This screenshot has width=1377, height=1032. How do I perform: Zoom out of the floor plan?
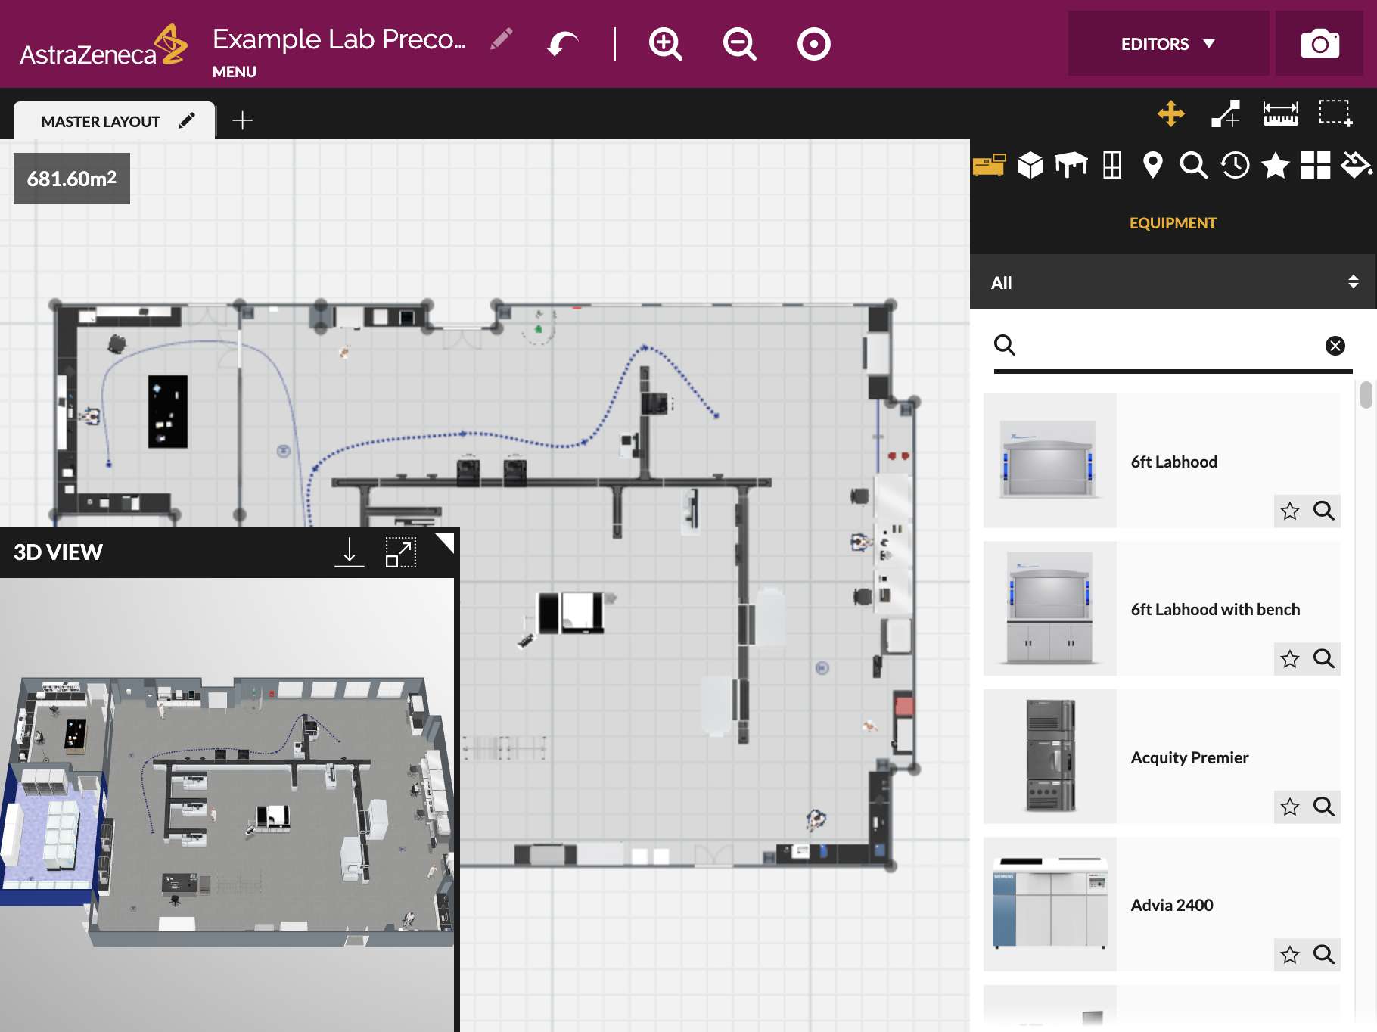(x=739, y=44)
